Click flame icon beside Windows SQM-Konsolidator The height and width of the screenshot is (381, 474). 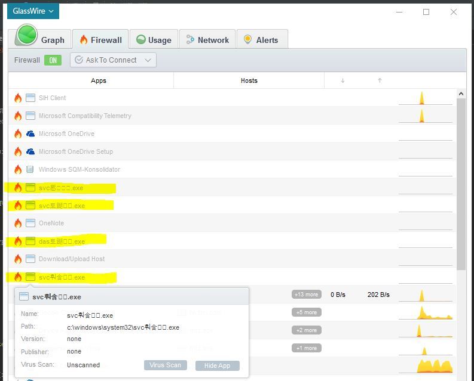[18, 169]
